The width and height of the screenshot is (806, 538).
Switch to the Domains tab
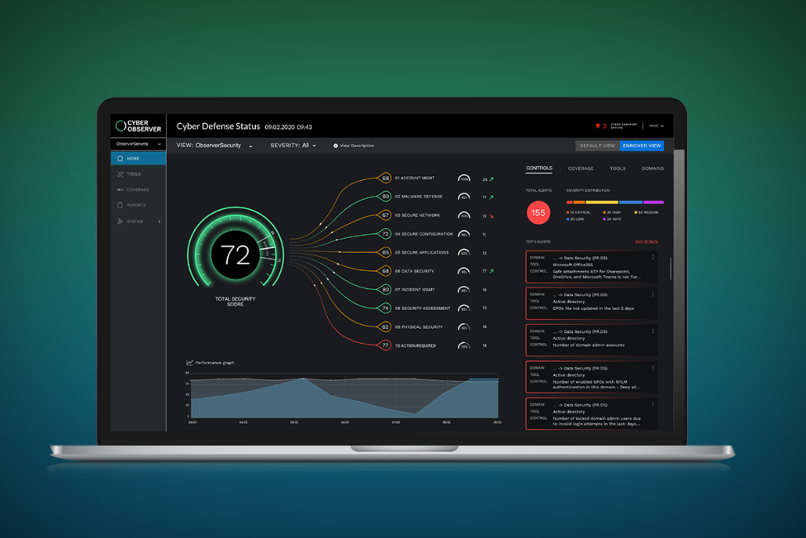point(653,168)
